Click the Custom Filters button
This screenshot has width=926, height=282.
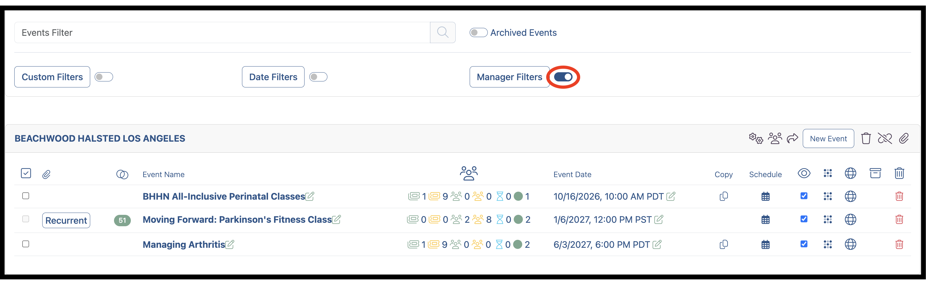tap(52, 77)
